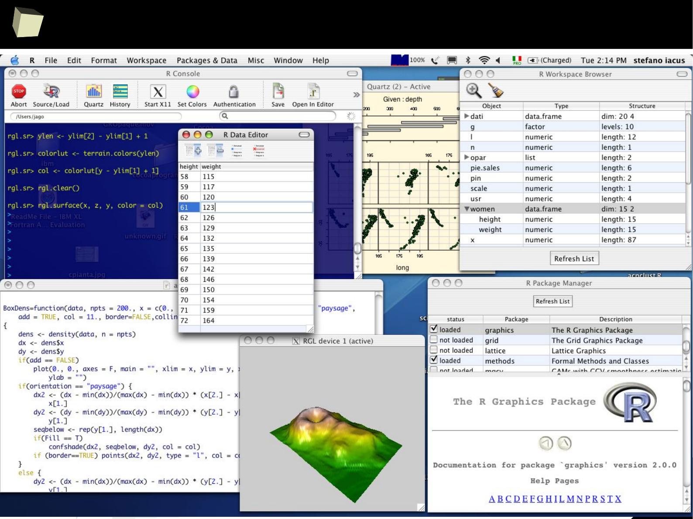This screenshot has height=519, width=693.
Task: Uncheck the graphics package loaded checkbox
Action: 434,329
